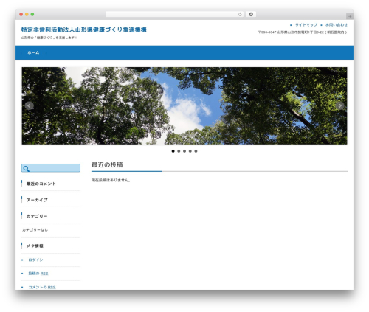This screenshot has height=312, width=369.
Task: Maximize the window with the green button
Action: 32,14
